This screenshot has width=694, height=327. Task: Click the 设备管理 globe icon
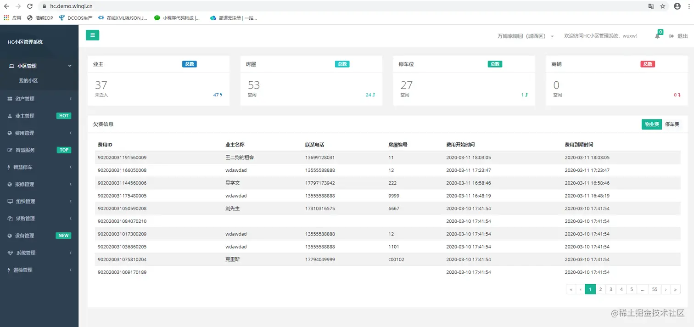click(x=10, y=236)
